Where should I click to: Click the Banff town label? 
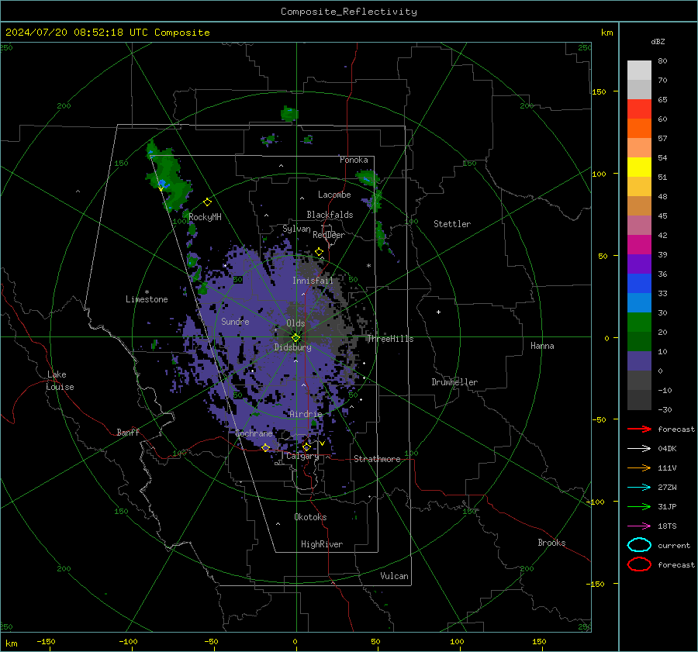click(128, 432)
